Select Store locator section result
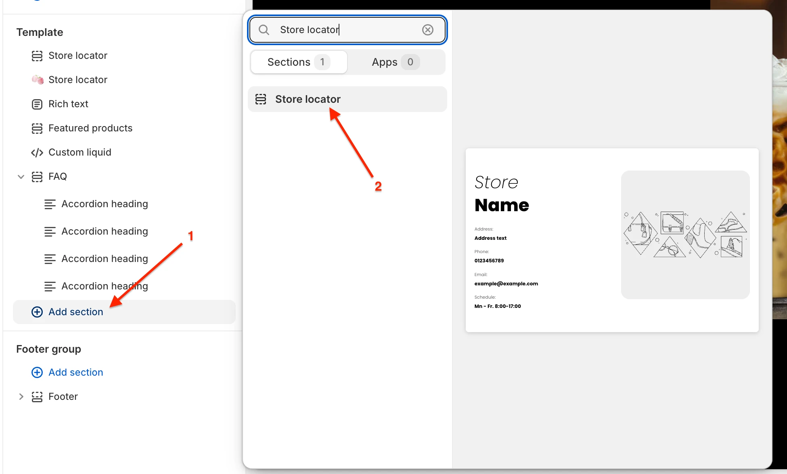The width and height of the screenshot is (787, 474). (347, 99)
